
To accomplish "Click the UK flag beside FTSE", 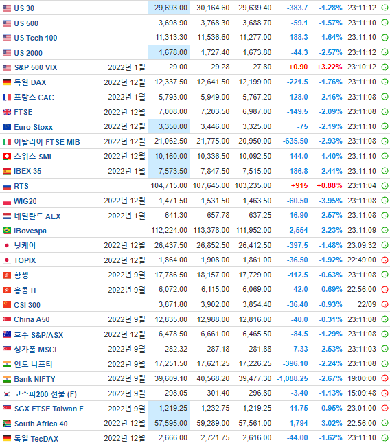I will [7, 112].
